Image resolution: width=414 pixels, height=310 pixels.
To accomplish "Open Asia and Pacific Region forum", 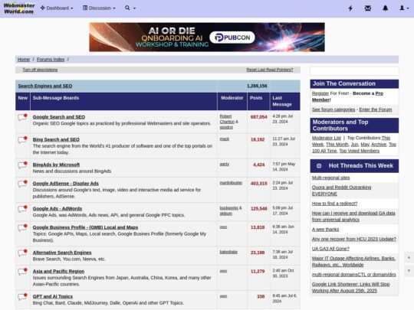I will (x=58, y=271).
